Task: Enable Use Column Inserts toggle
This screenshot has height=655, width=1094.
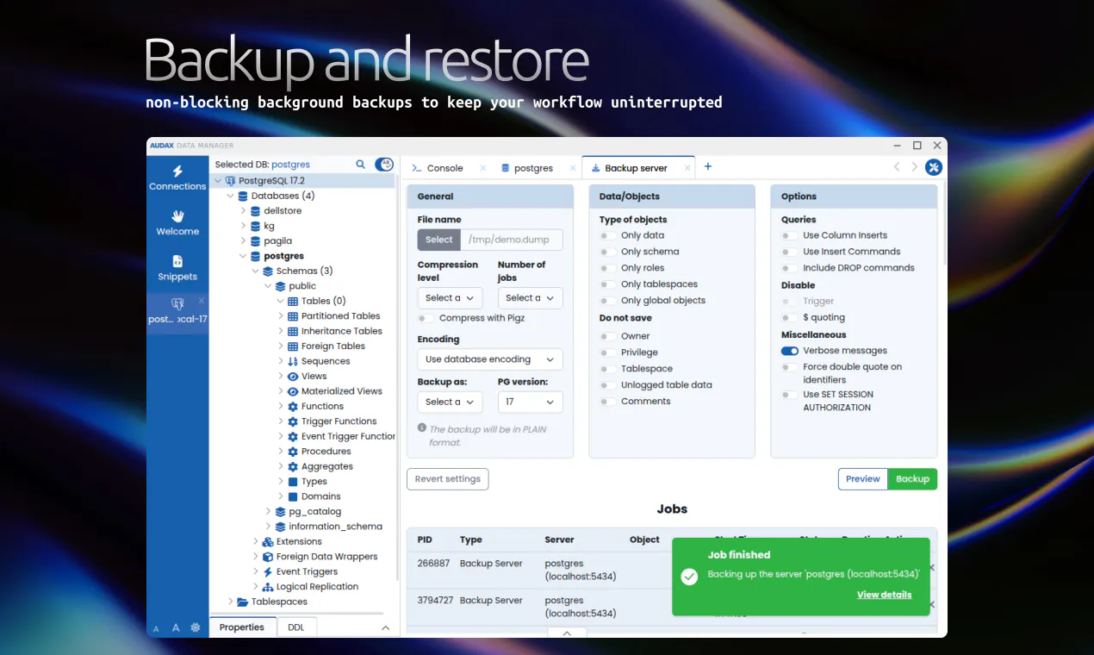Action: click(789, 235)
